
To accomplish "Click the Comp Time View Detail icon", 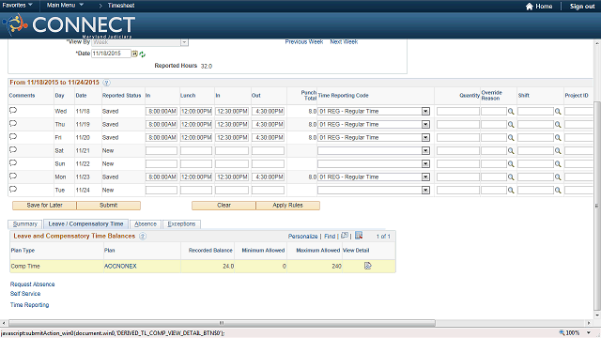I will click(367, 266).
